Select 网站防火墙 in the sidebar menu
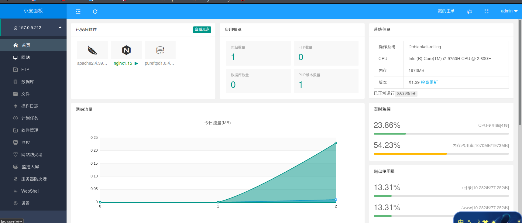The height and width of the screenshot is (223, 522). [33, 155]
